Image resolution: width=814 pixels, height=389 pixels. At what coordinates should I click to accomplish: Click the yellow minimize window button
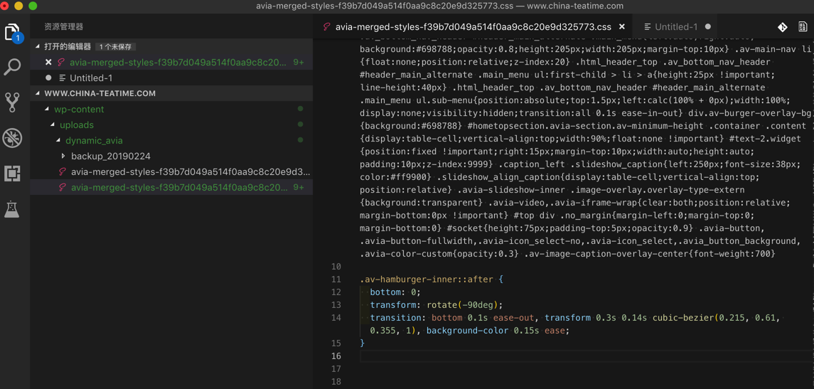[19, 6]
